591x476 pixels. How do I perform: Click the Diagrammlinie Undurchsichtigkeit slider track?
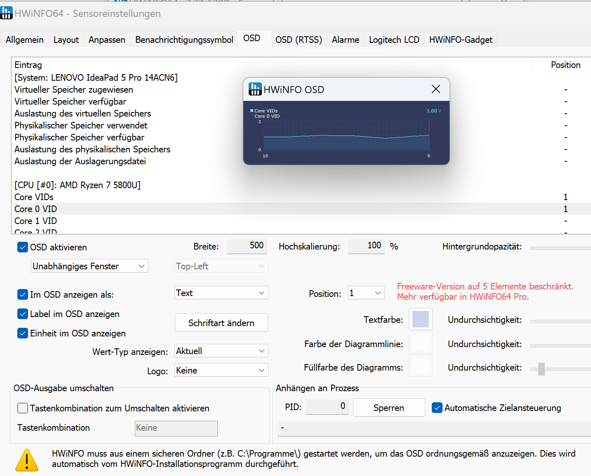[560, 345]
